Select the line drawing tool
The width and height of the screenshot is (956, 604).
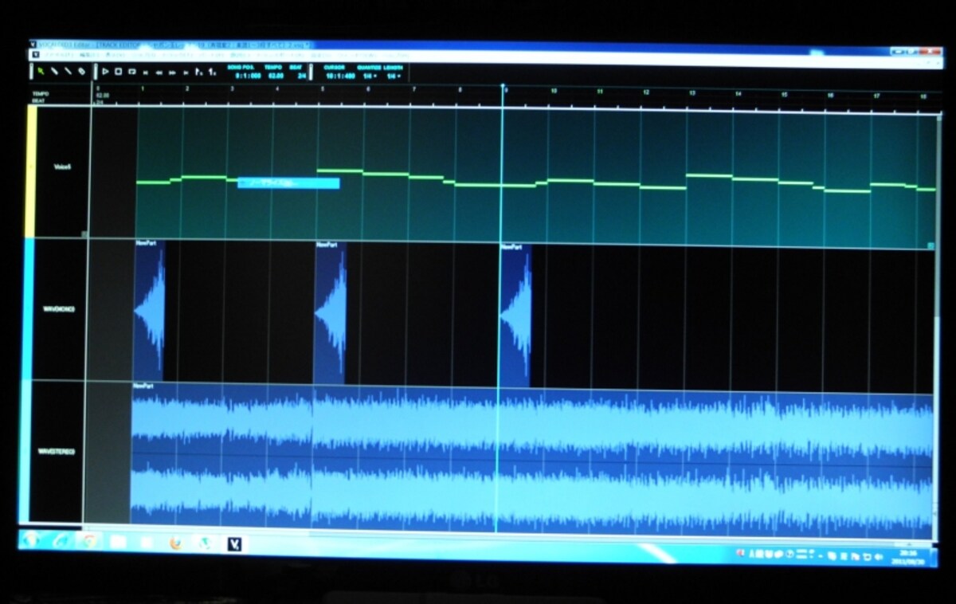(68, 71)
